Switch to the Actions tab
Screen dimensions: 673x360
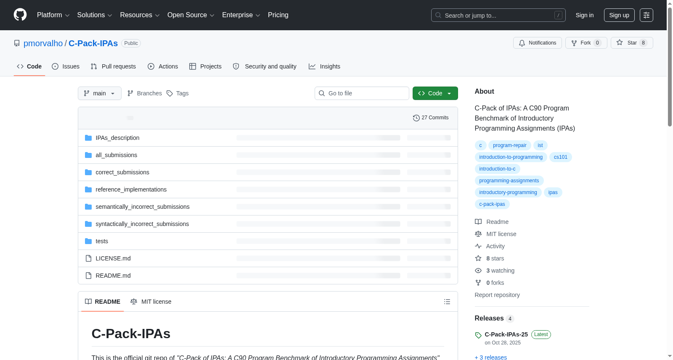pos(163,66)
